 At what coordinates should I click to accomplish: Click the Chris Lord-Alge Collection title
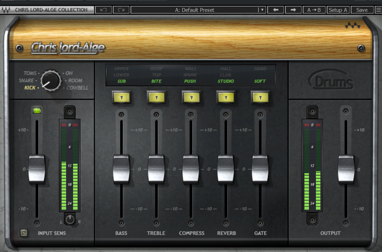click(51, 10)
